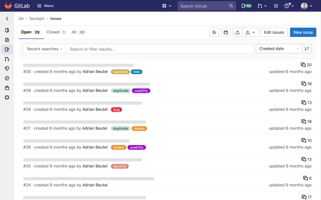The height and width of the screenshot is (200, 321).
Task: Toggle sort direction button
Action: [307, 49]
